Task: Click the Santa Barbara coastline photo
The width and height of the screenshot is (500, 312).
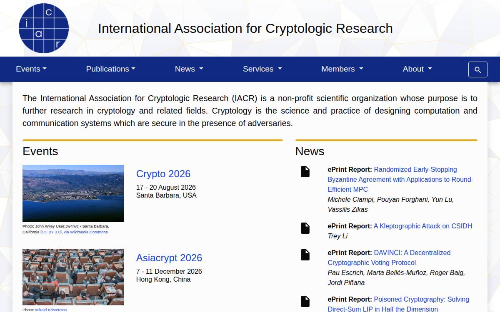Action: (x=73, y=193)
